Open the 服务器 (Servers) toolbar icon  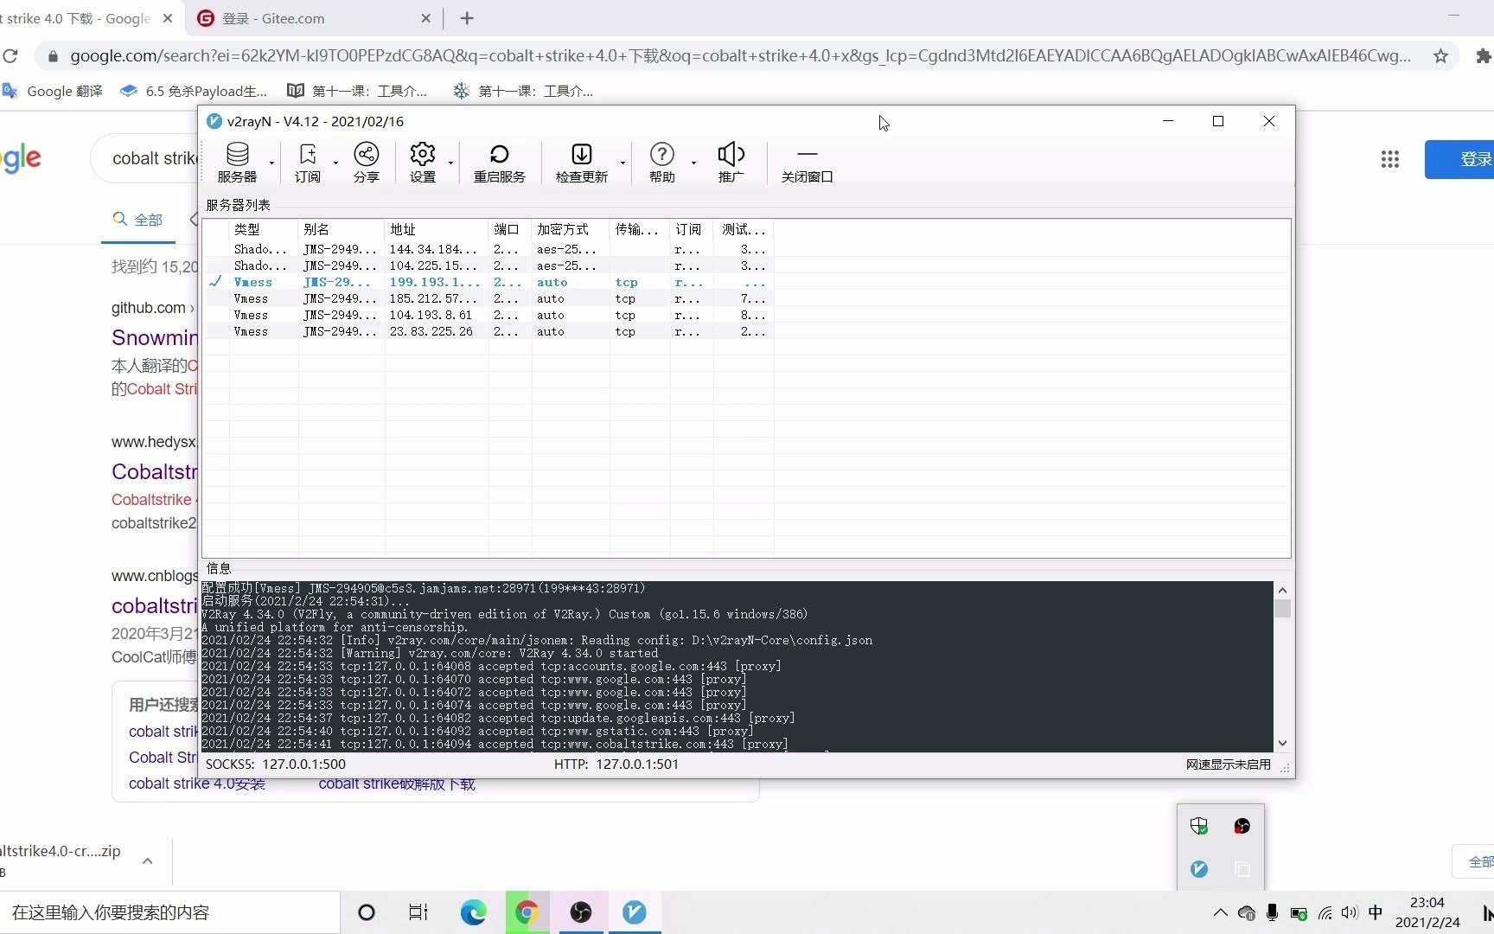pyautogui.click(x=237, y=163)
